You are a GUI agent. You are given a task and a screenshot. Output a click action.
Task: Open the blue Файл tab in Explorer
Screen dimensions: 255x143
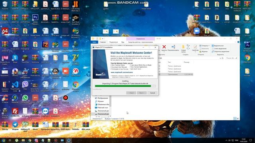(x=94, y=42)
